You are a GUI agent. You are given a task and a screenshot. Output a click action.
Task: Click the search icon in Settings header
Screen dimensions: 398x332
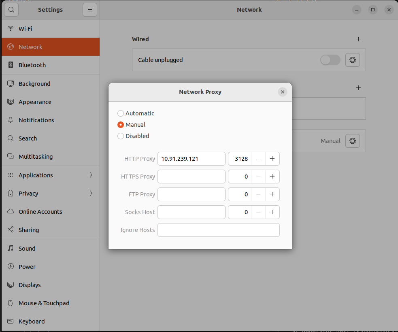(11, 10)
